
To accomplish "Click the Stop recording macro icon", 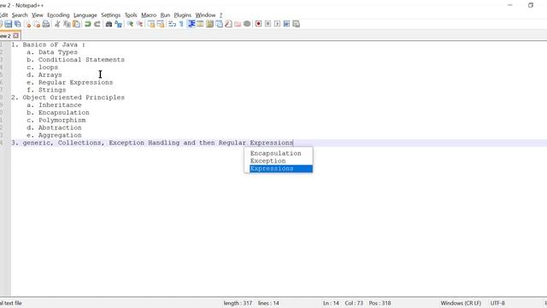I will click(x=268, y=24).
